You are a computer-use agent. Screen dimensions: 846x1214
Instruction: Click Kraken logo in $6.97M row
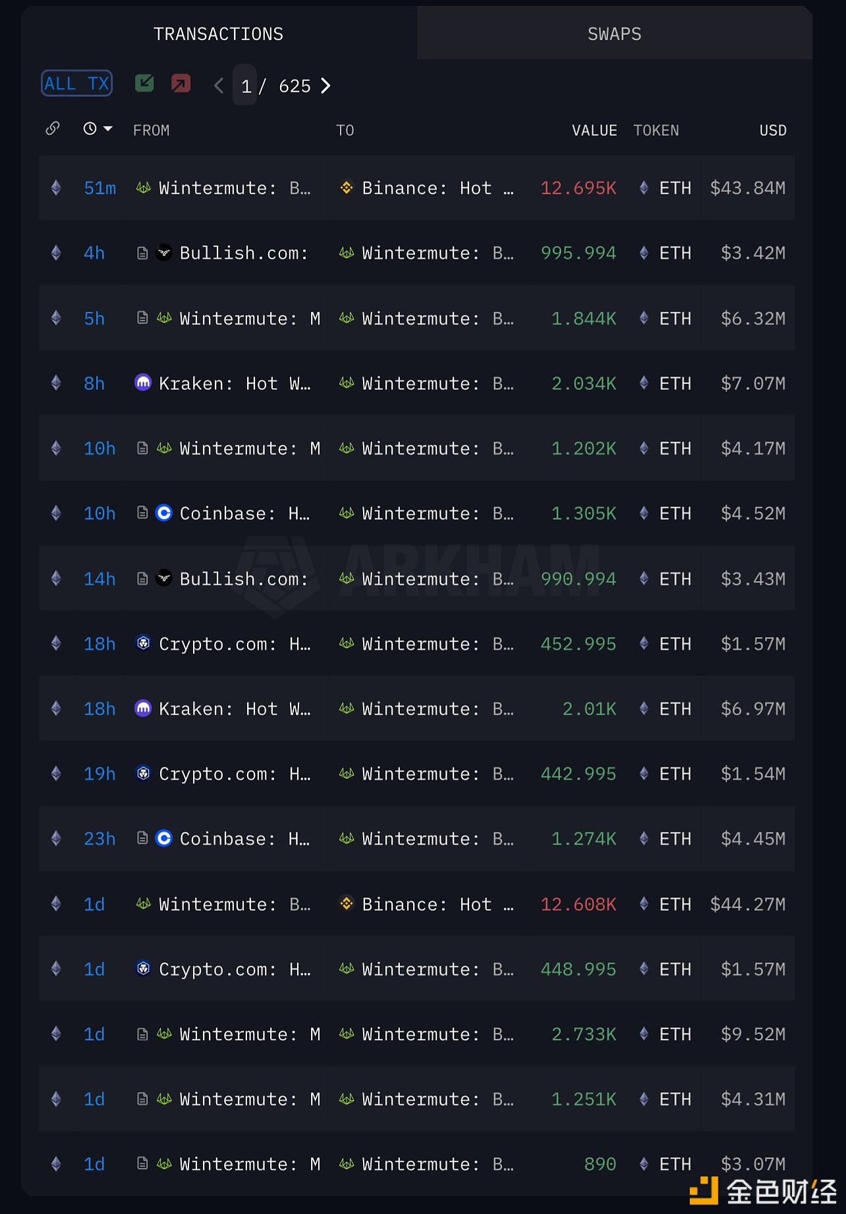[143, 708]
